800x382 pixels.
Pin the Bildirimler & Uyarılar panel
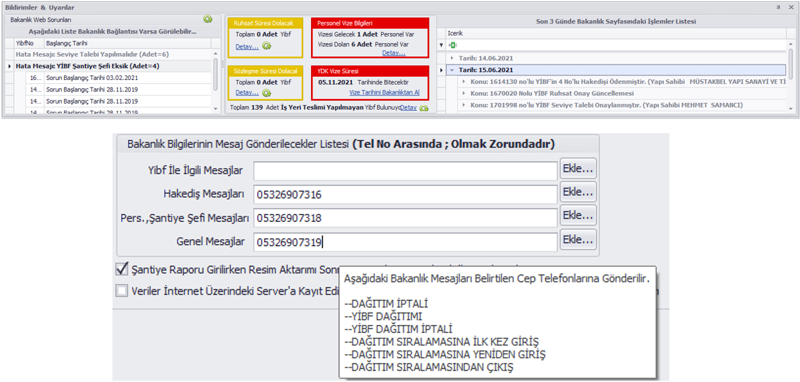(778, 7)
